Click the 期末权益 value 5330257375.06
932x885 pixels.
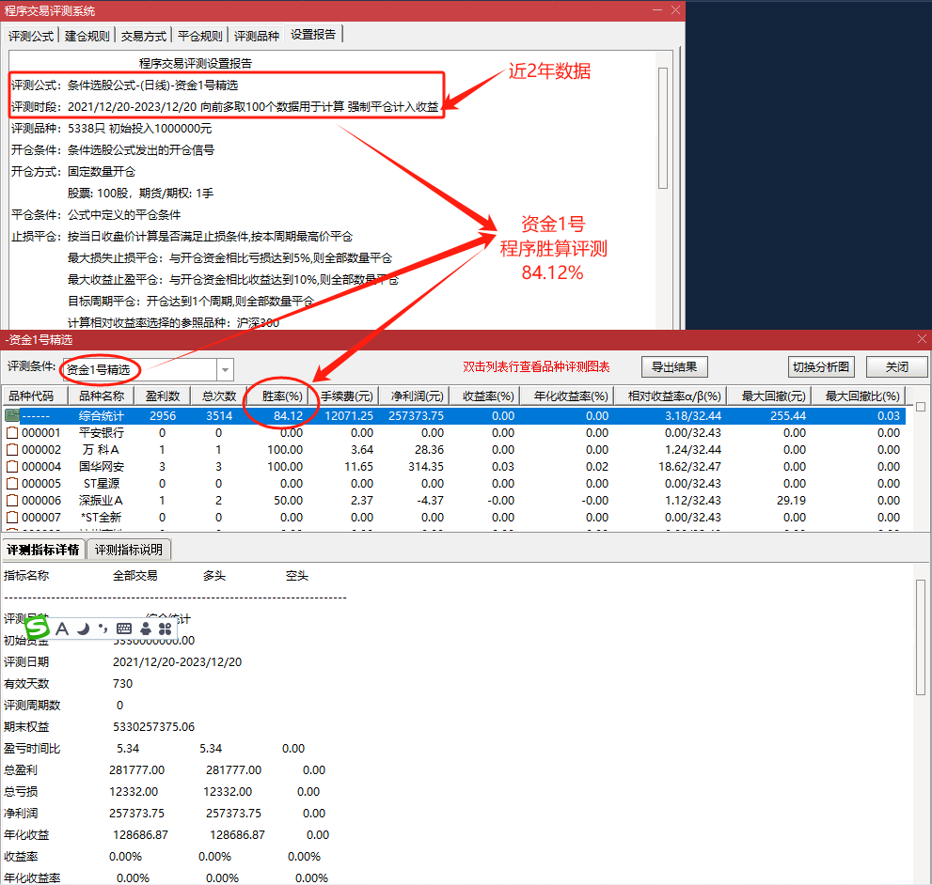[154, 726]
